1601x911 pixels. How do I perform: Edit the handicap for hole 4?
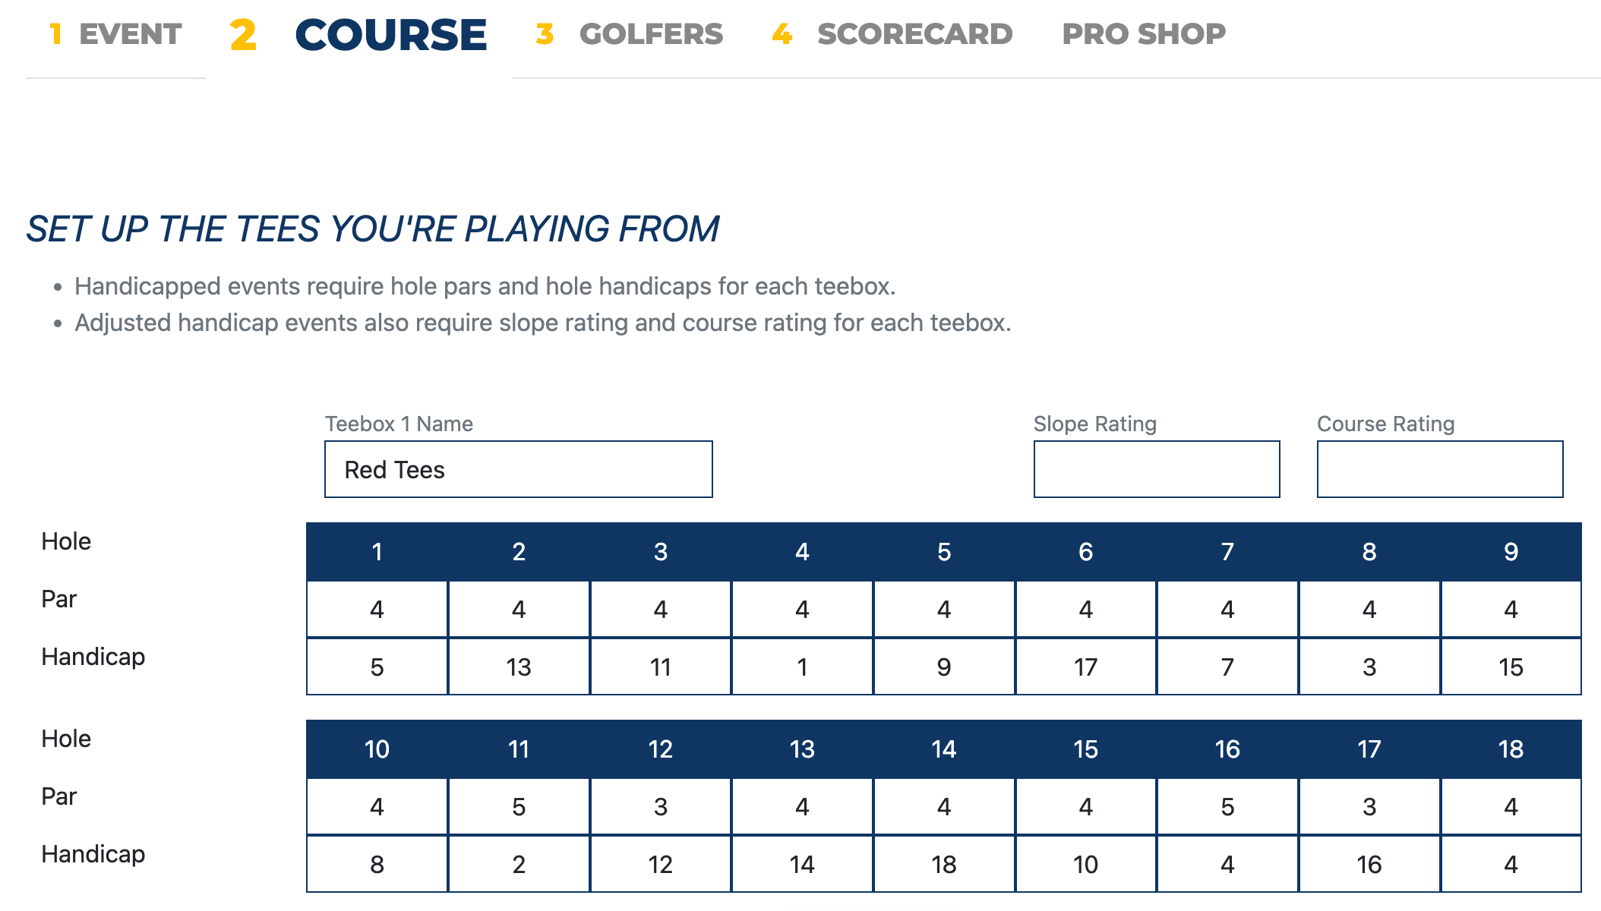(x=802, y=666)
